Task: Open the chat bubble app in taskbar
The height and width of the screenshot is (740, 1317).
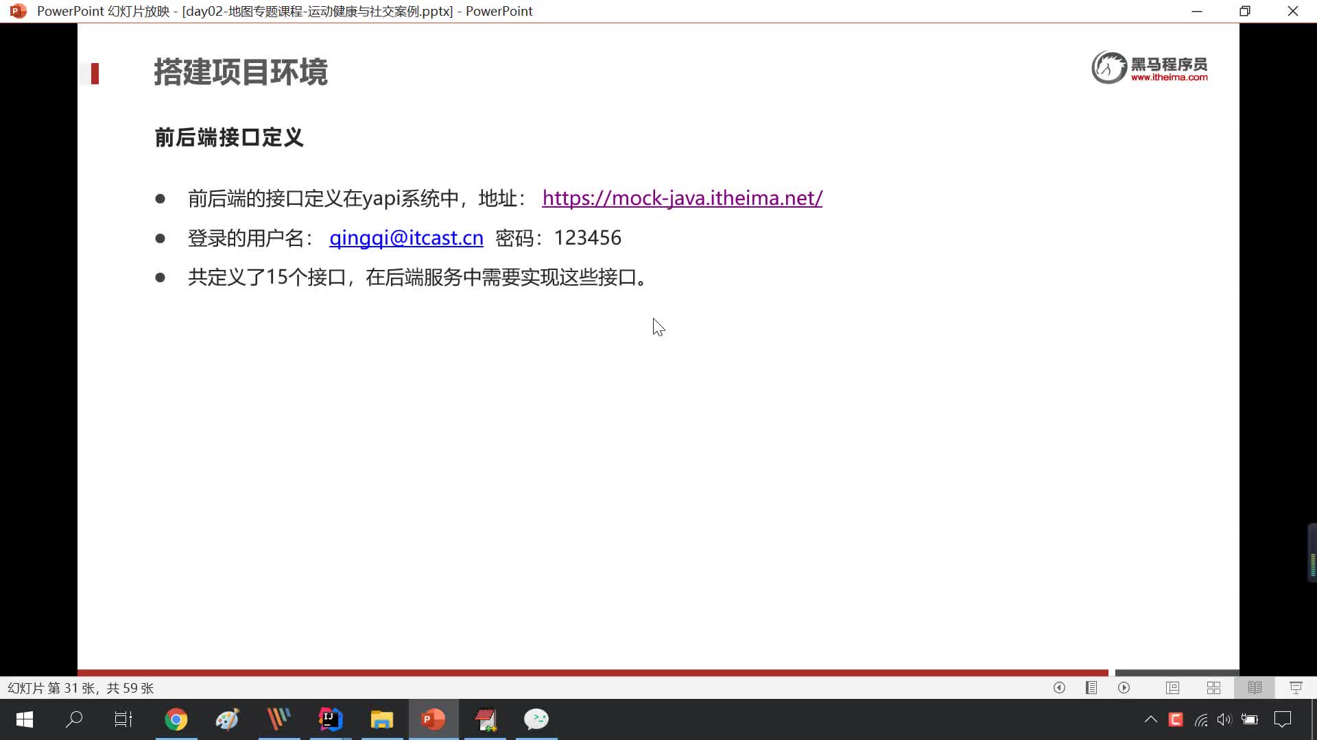Action: pos(536,719)
